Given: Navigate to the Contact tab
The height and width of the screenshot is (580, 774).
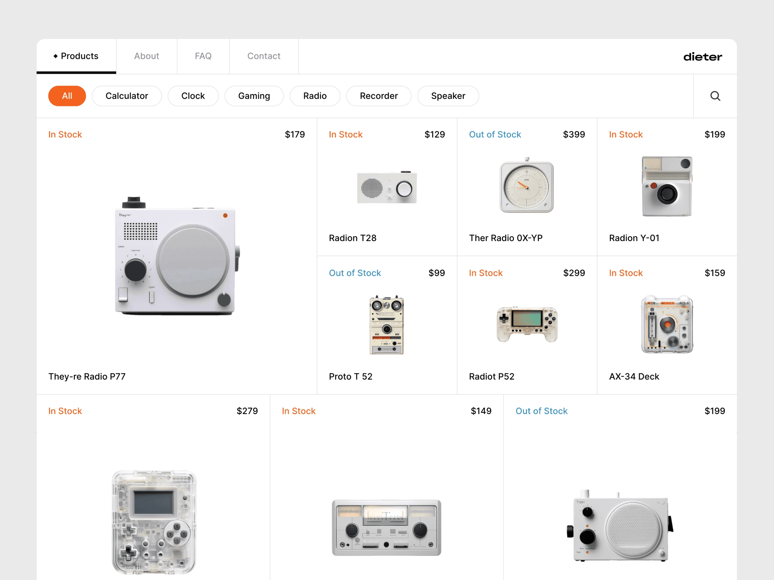Looking at the screenshot, I should (x=264, y=56).
